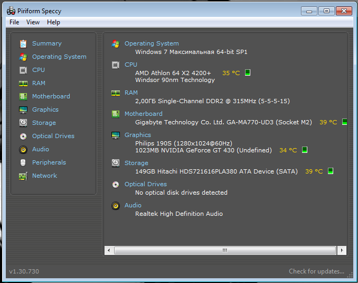Viewport: 358px width, 283px height.
Task: Open Graphics section from sidebar
Action: tap(45, 109)
